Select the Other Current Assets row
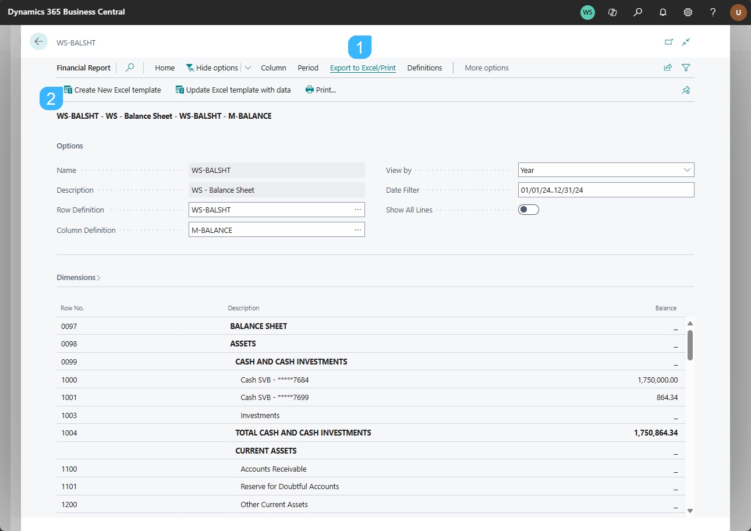The image size is (751, 531). tap(371, 504)
